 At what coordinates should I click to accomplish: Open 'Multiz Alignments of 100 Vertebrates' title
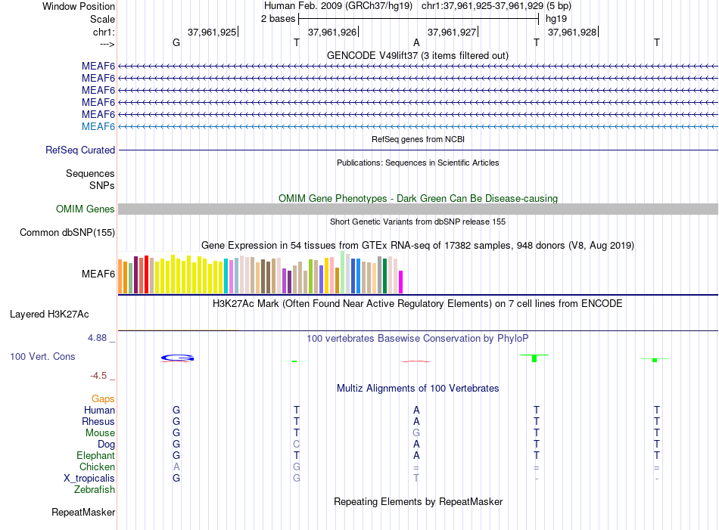(418, 388)
